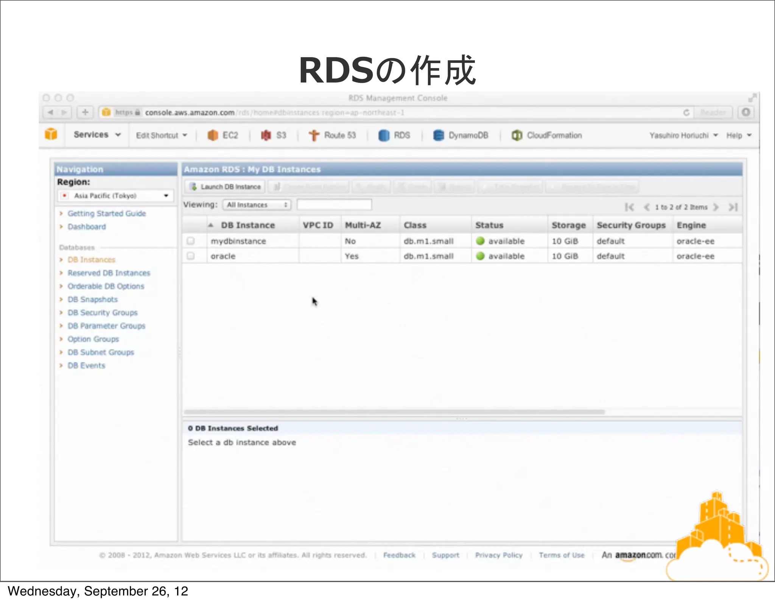Screen dimensions: 775x603
Task: Open the Services dropdown menu
Action: pyautogui.click(x=97, y=135)
